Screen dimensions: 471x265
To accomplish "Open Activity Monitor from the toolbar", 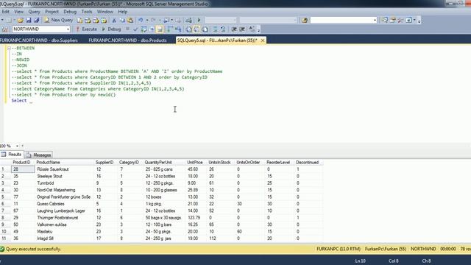I will 188,20.
